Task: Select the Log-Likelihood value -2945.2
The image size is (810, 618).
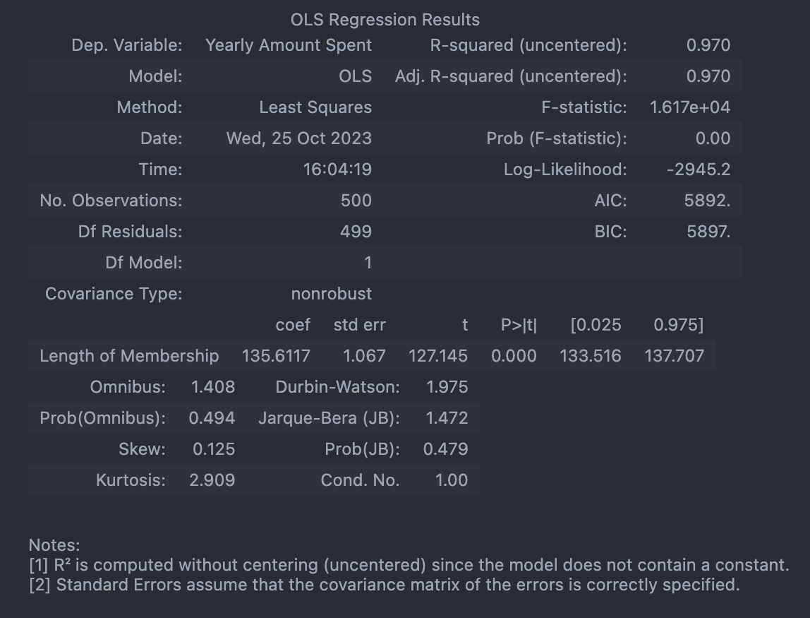Action: 699,170
